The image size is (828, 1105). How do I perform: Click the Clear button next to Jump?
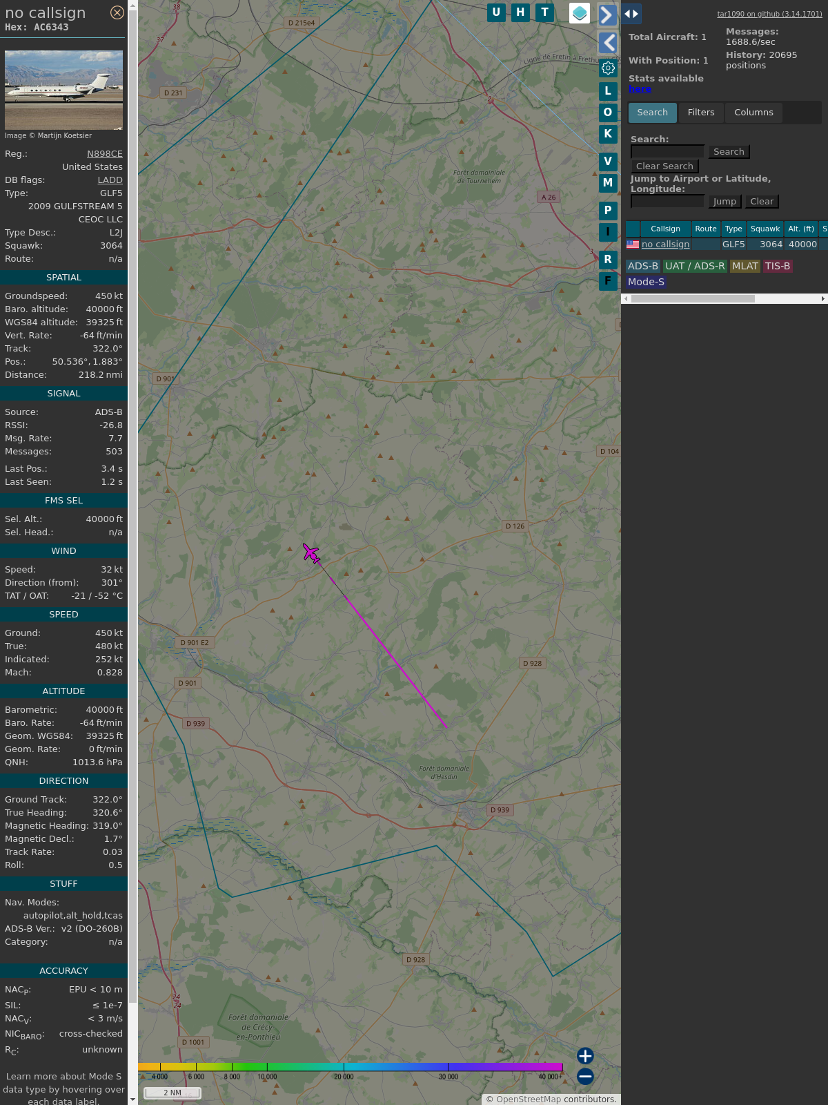tap(762, 202)
